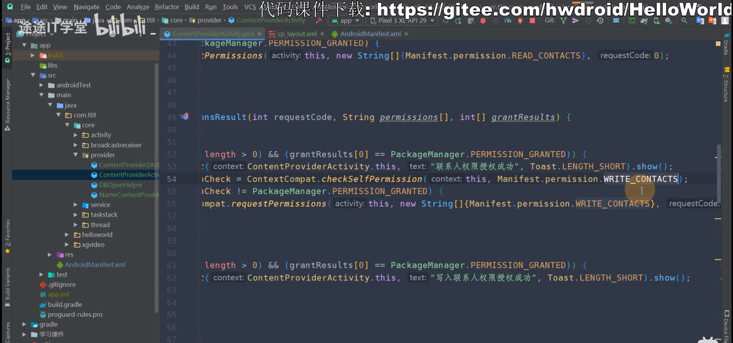The width and height of the screenshot is (733, 343).
Task: Expand the activity package node
Action: point(76,135)
